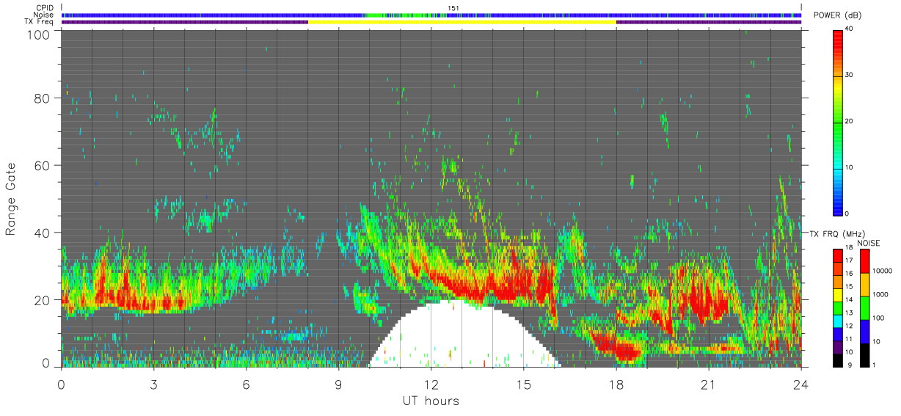This screenshot has width=901, height=416.
Task: Pick the green 100-1000 NOISE legend swatch
Action: [x=865, y=308]
